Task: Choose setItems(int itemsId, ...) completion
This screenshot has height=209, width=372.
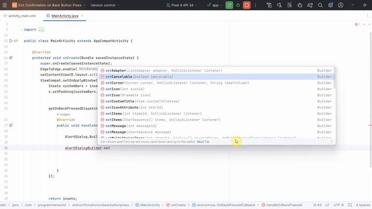Action: 216,114
